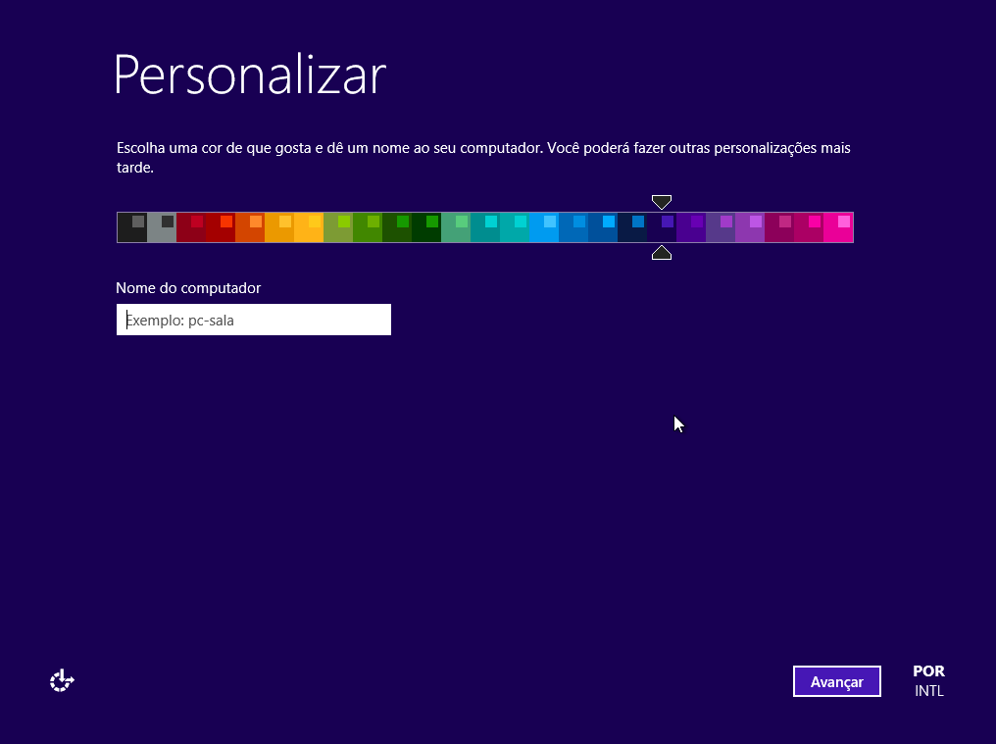
Task: Select the orange-red color swatch
Action: pyautogui.click(x=249, y=227)
